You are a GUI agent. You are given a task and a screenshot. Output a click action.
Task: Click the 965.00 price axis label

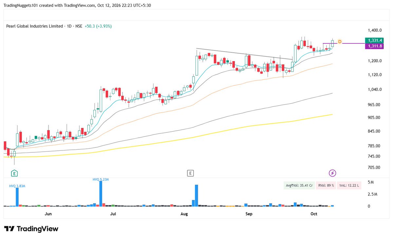click(374, 105)
